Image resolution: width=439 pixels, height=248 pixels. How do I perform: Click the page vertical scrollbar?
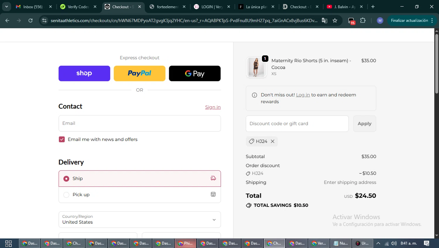click(x=437, y=64)
